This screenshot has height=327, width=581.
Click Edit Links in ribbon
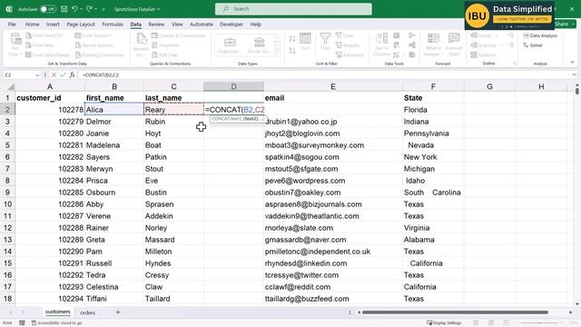coord(165,54)
